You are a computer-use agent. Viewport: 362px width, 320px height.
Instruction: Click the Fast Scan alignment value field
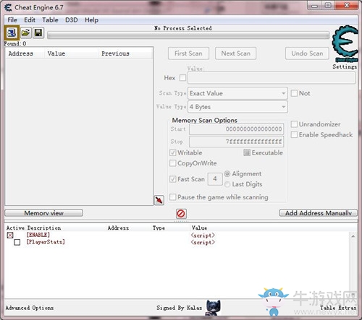(215, 179)
